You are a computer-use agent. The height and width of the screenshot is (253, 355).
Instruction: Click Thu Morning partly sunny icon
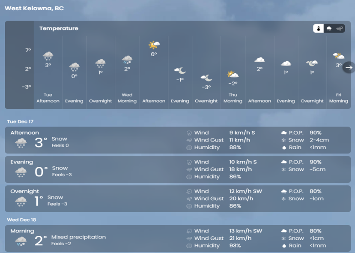(x=233, y=74)
